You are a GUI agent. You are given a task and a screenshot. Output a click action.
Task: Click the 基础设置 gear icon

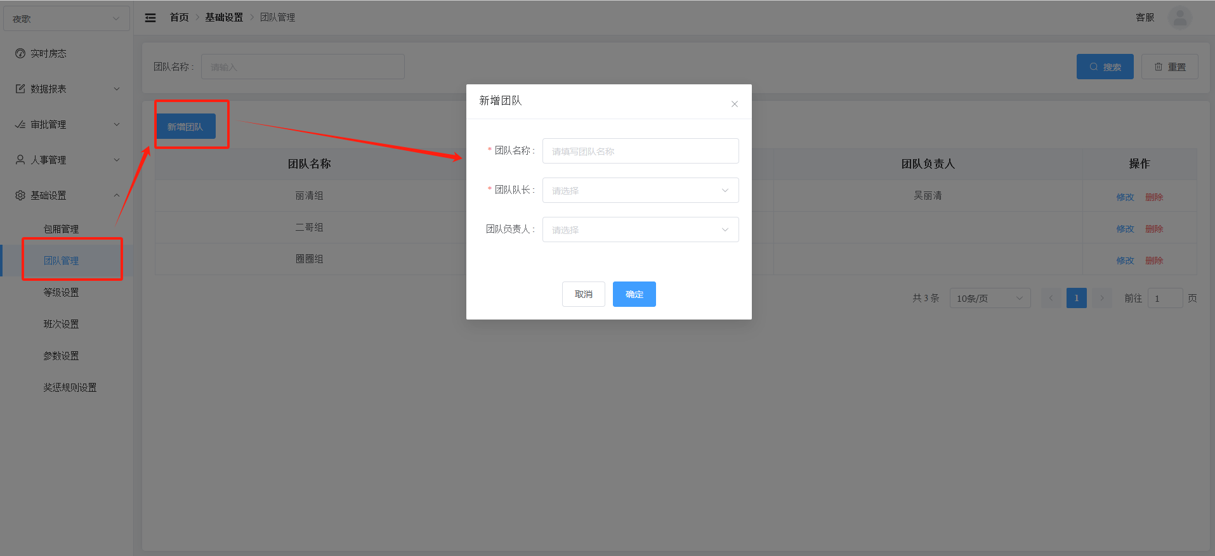pyautogui.click(x=20, y=195)
